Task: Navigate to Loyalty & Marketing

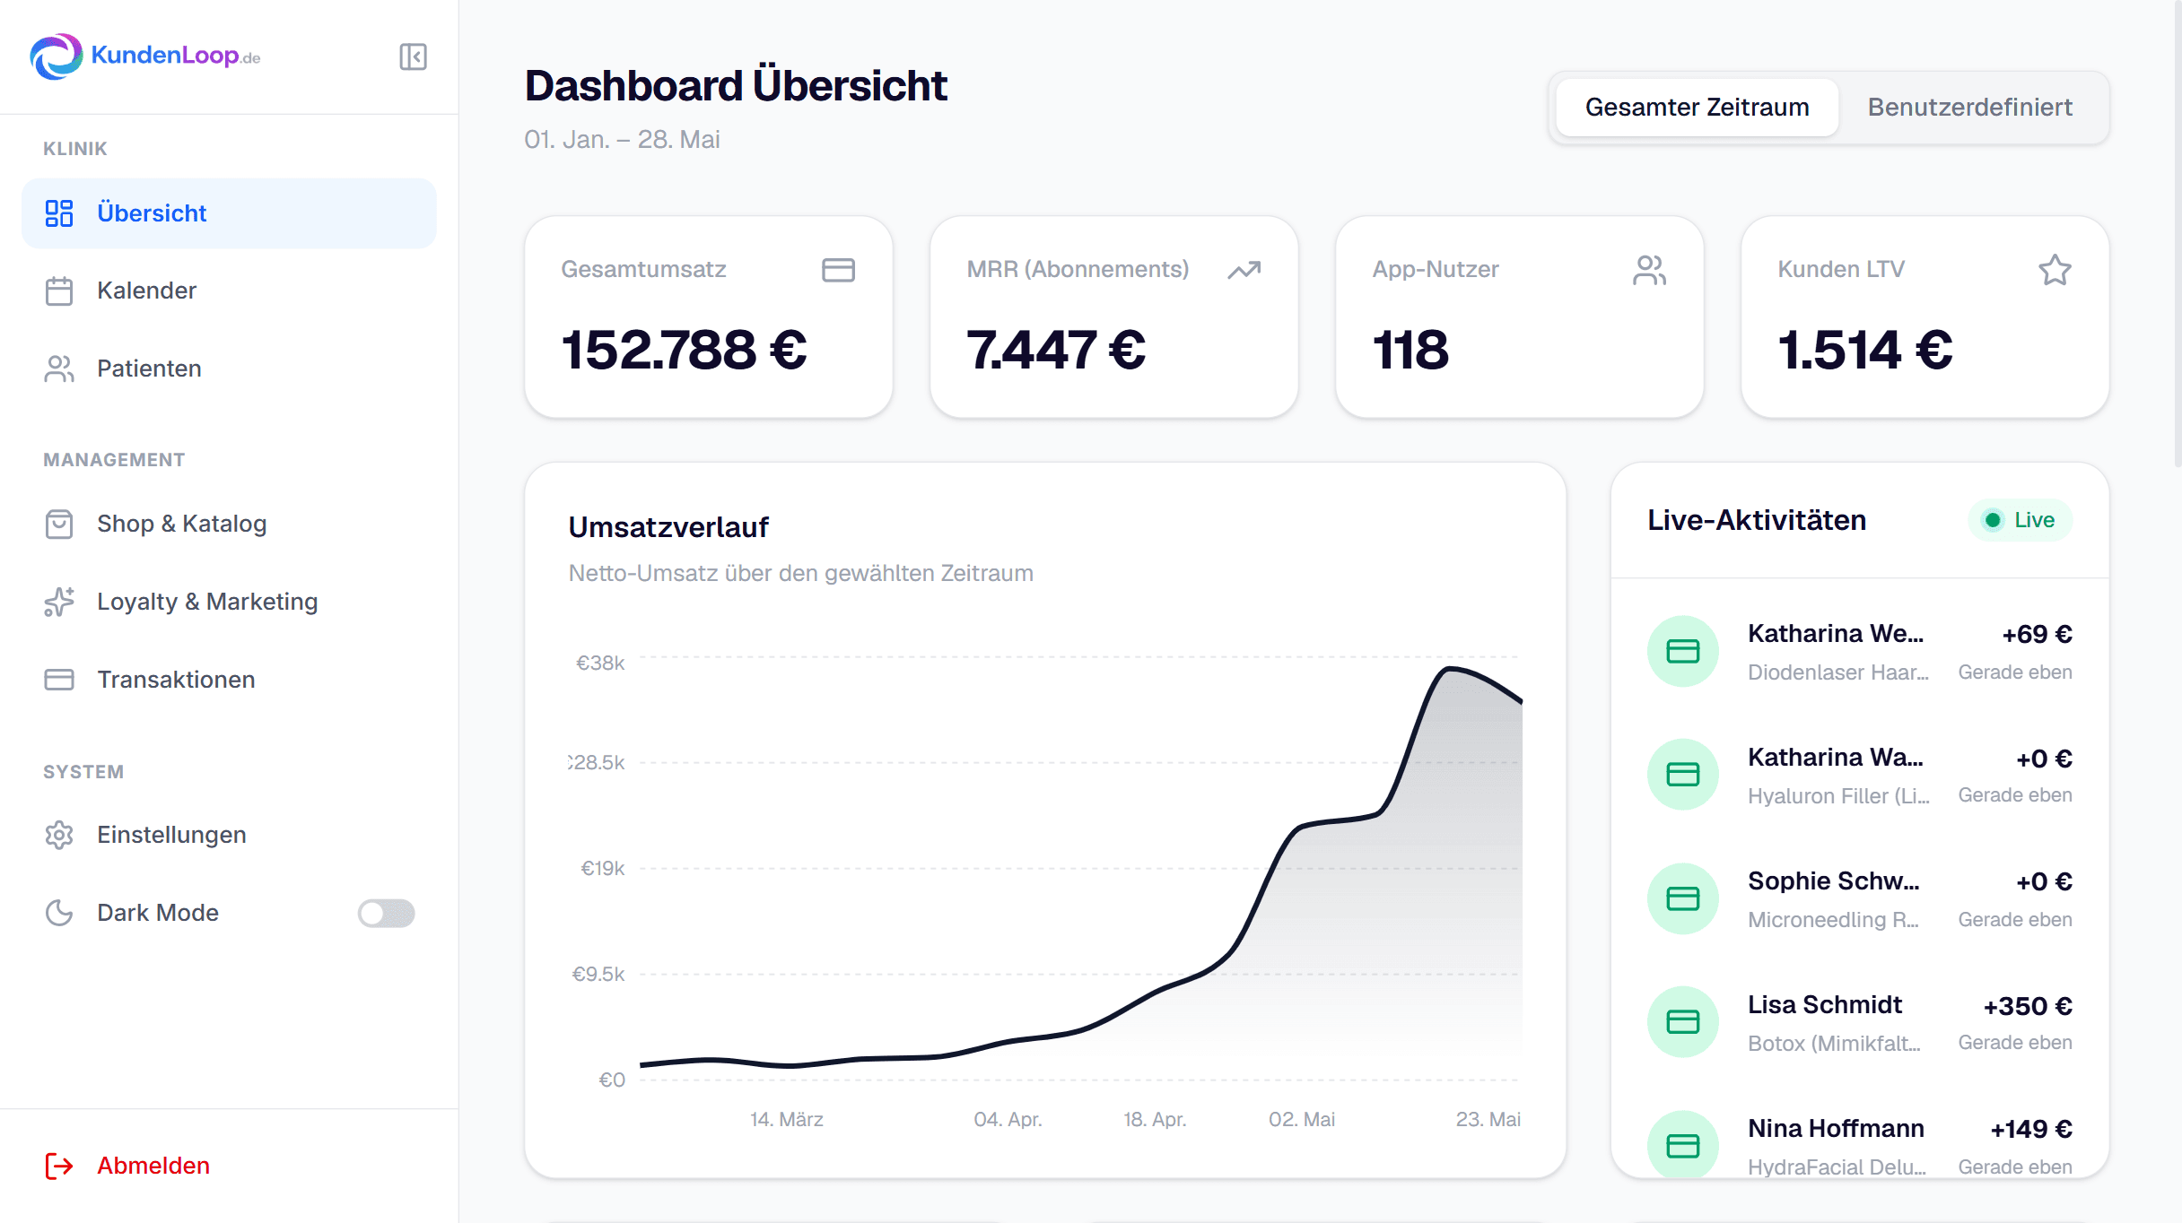Action: tap(229, 602)
